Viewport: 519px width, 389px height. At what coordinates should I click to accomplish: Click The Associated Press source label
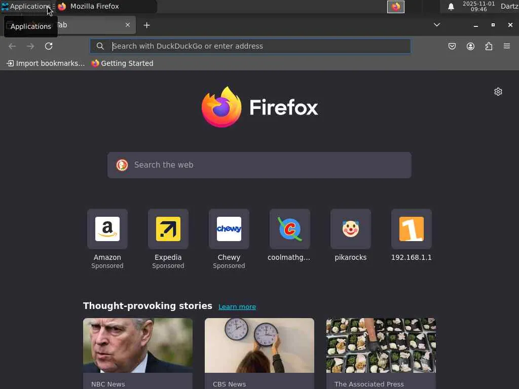[x=369, y=384]
